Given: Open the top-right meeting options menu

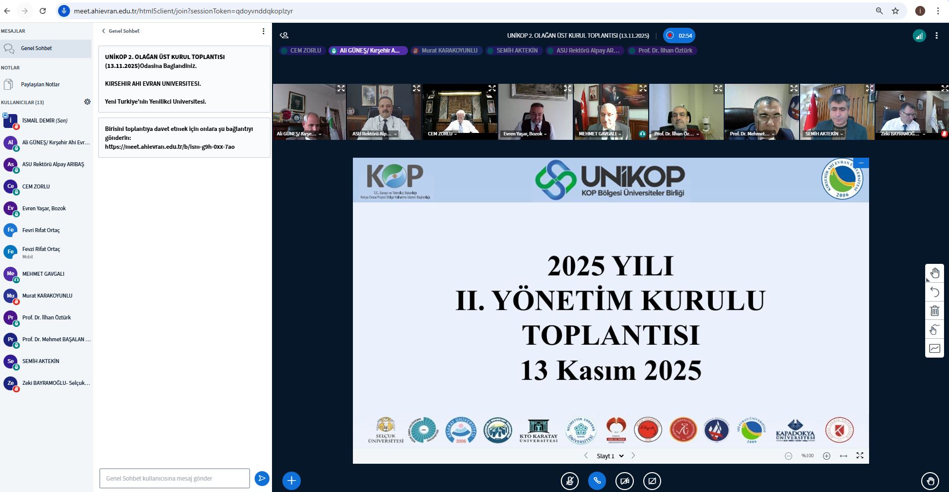Looking at the screenshot, I should click(937, 35).
